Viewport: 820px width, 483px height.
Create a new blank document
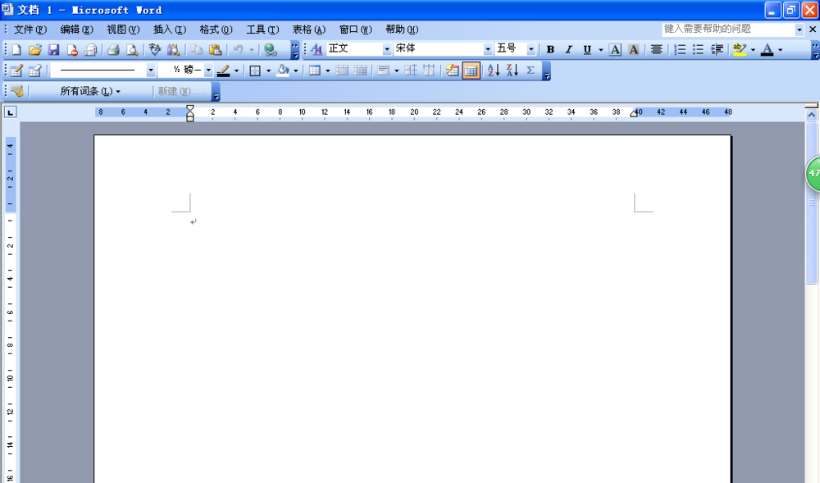[x=16, y=50]
